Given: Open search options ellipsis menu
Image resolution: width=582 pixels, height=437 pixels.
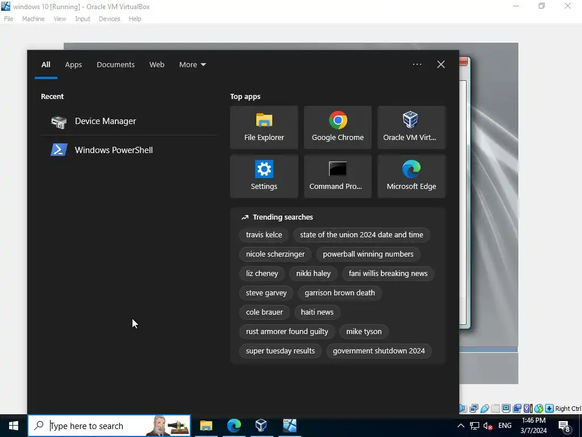Looking at the screenshot, I should click(x=417, y=64).
